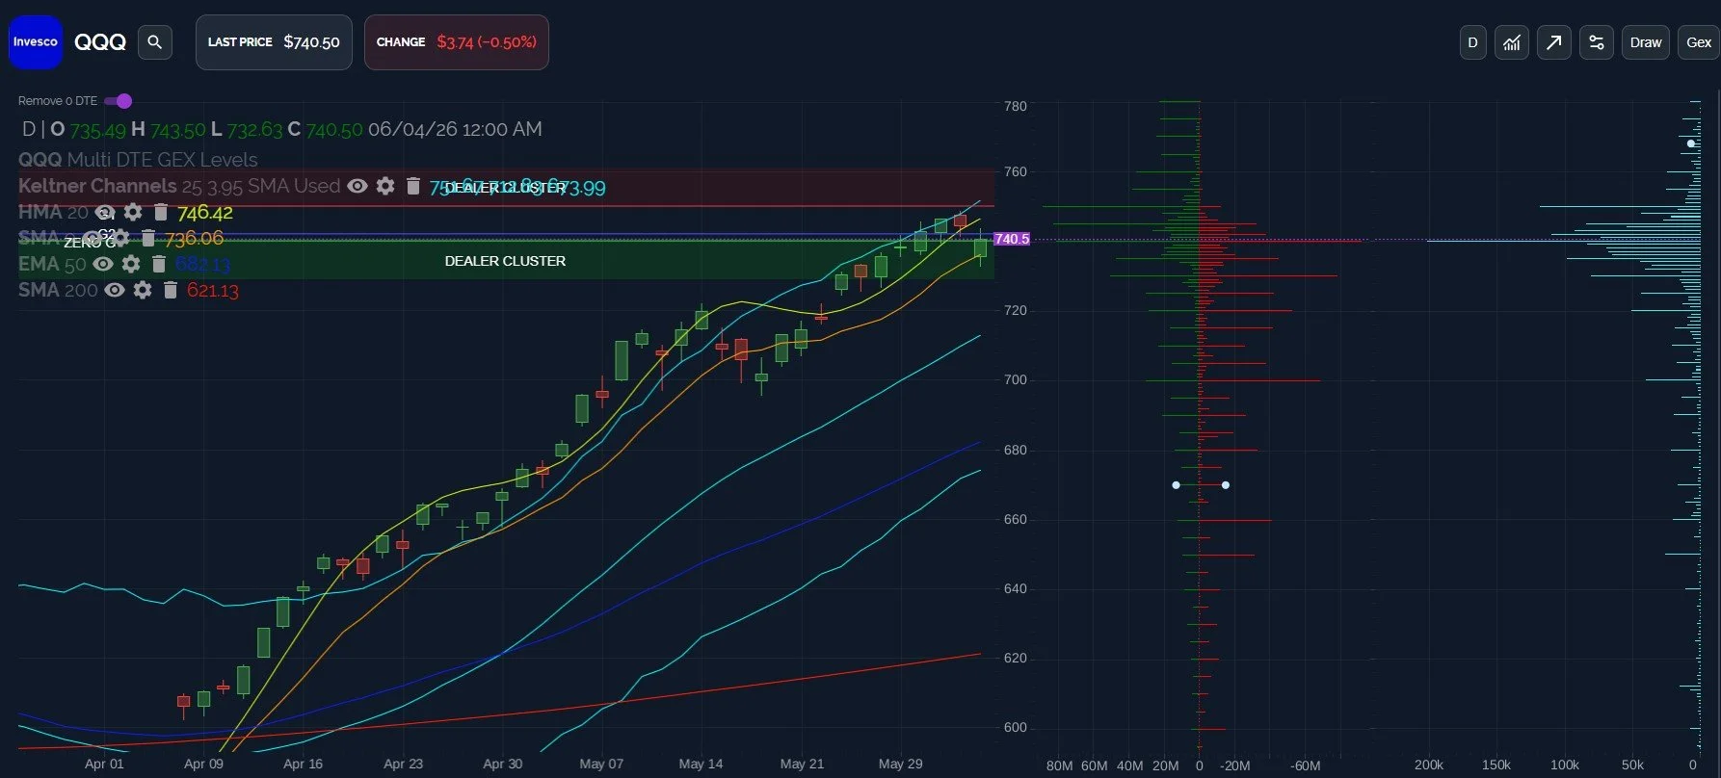Toggle EMA 50 visibility eye

point(103,264)
